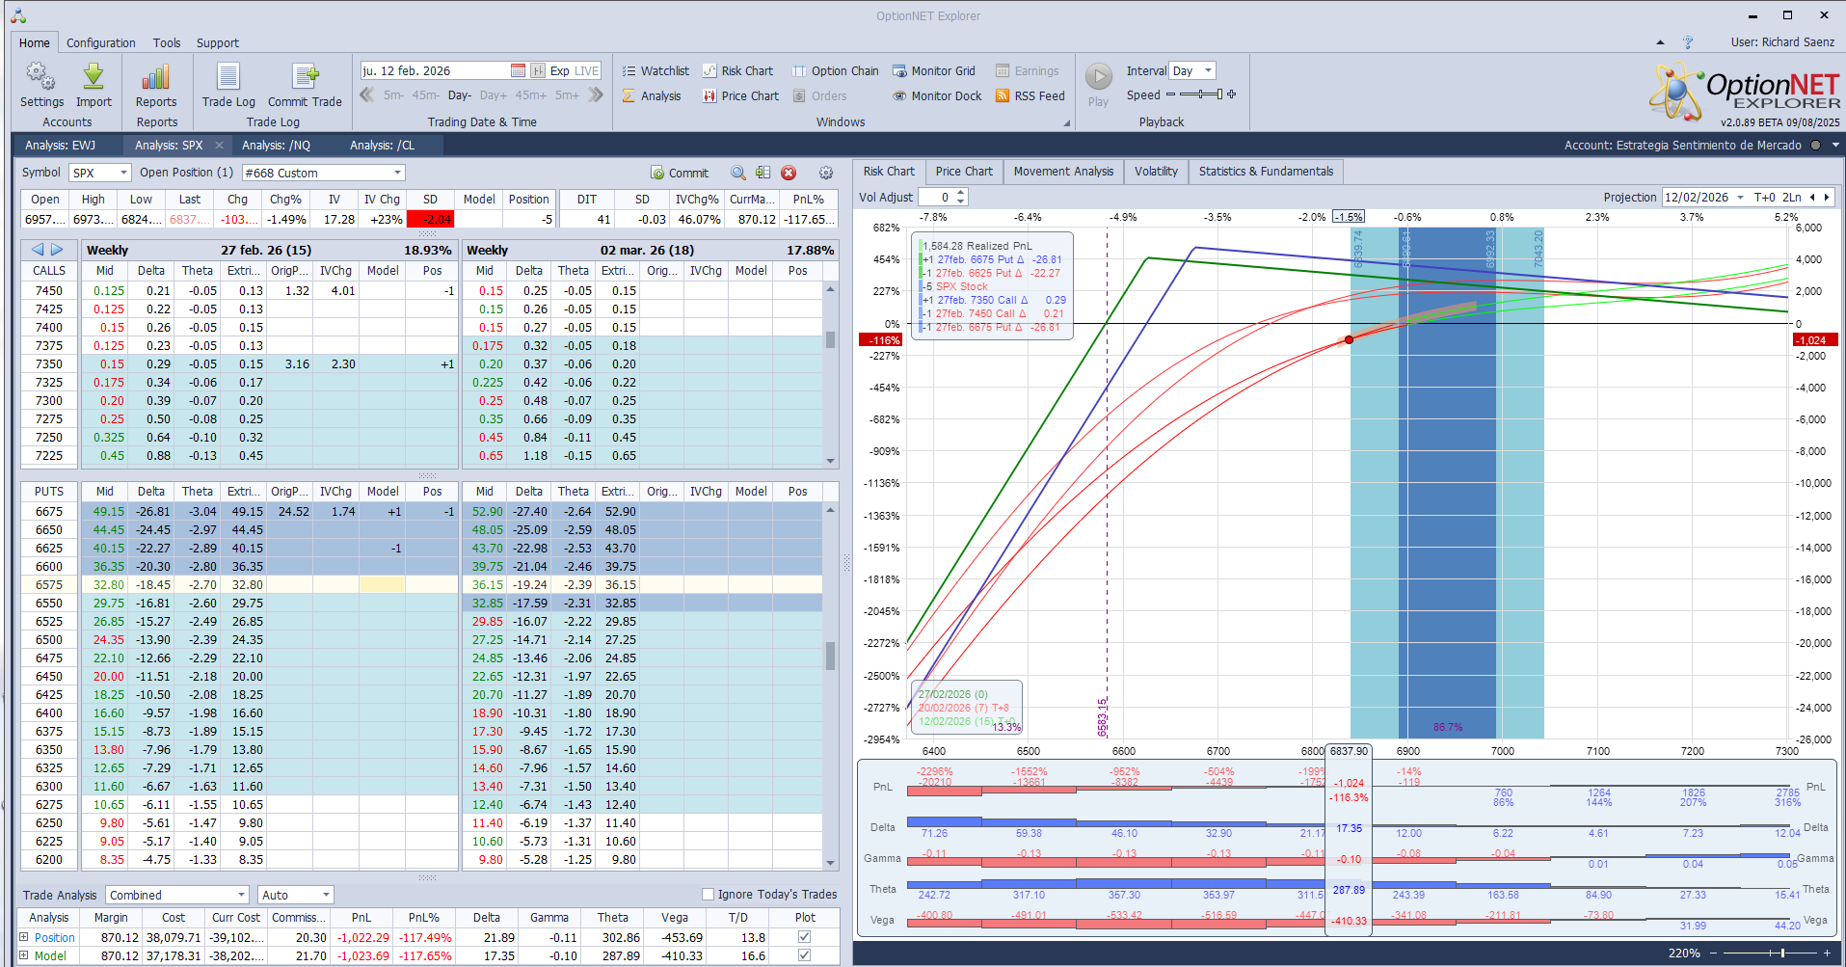Toggle Plot checkbox for Position row

[x=805, y=937]
